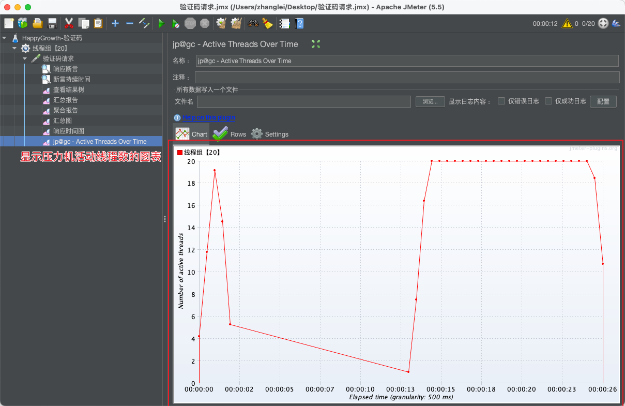Select the 线程组【20】 thread group
Image resolution: width=625 pixels, height=406 pixels.
[x=50, y=48]
